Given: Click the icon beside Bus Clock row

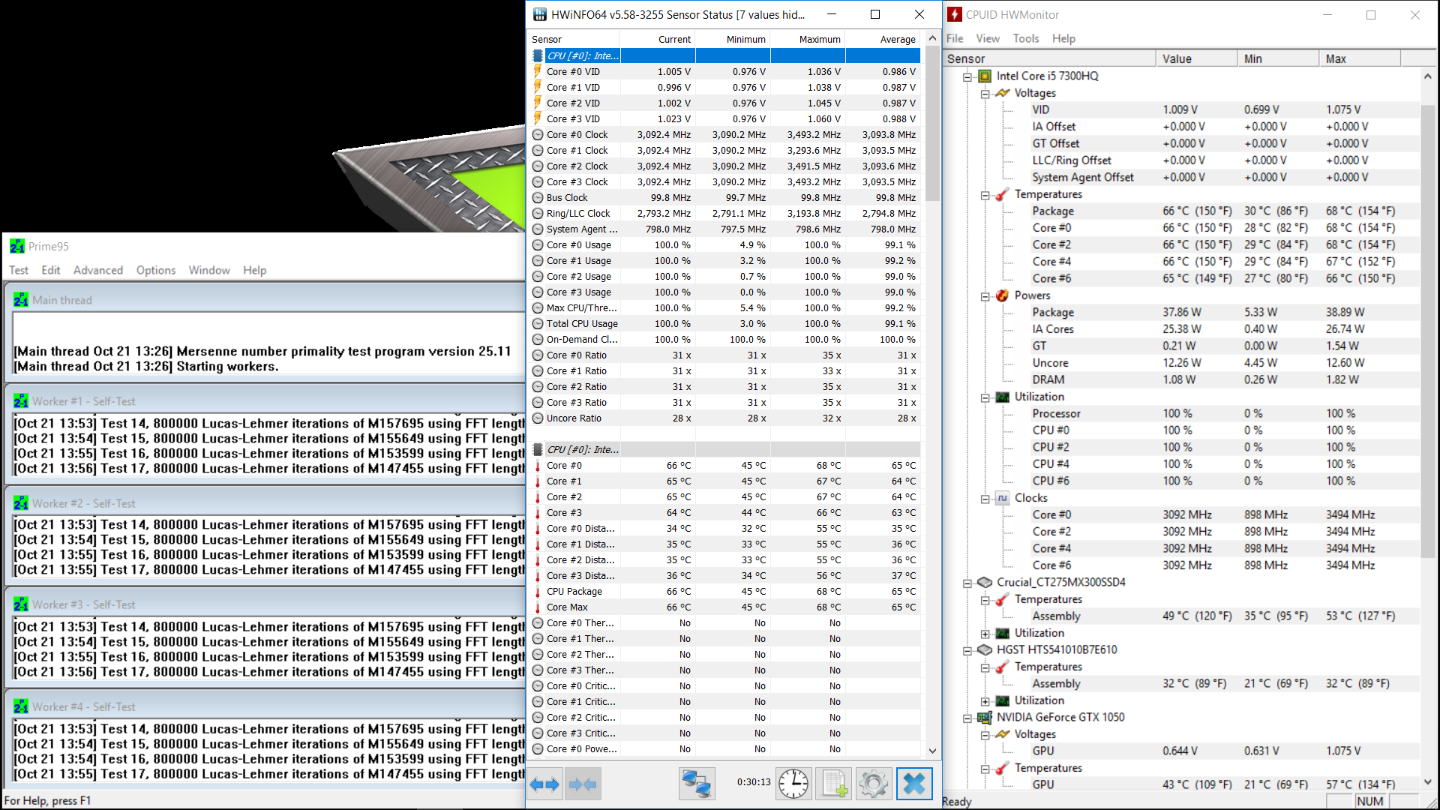Looking at the screenshot, I should (x=538, y=198).
